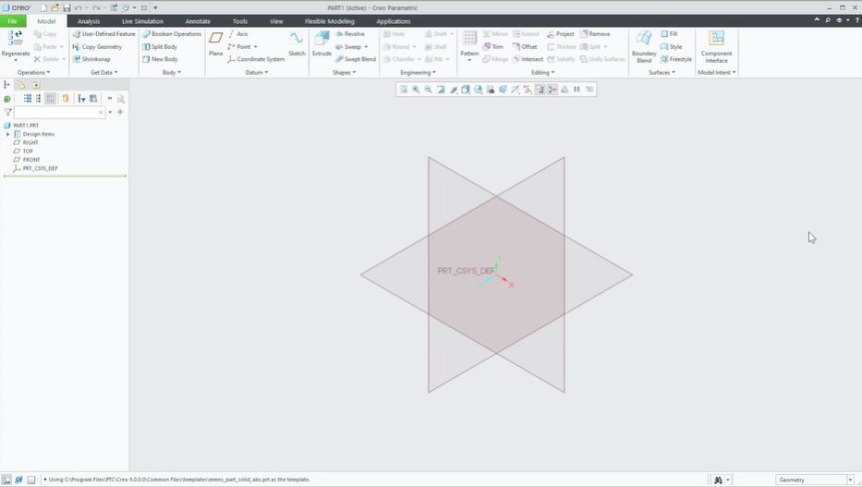The image size is (862, 487).
Task: Launch the Freestyle tool
Action: [x=676, y=59]
